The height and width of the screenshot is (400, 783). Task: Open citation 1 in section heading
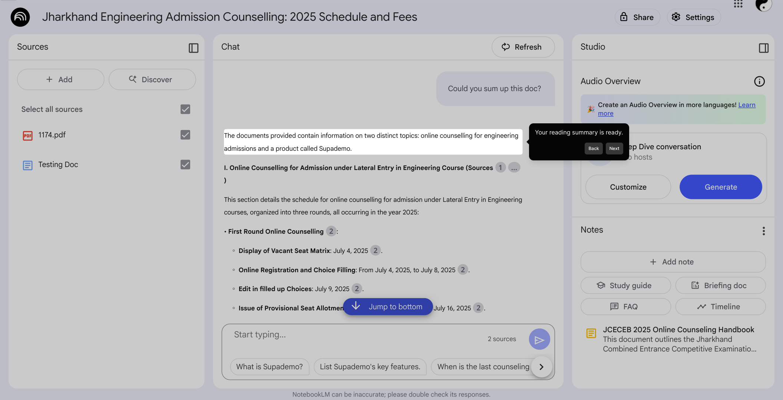pos(500,168)
